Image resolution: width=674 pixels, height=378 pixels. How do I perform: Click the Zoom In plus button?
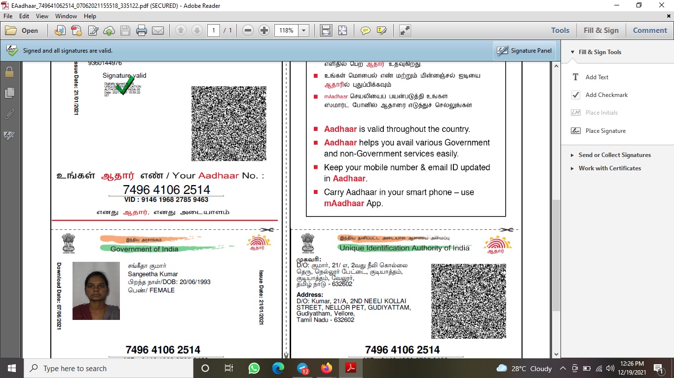[x=264, y=31]
